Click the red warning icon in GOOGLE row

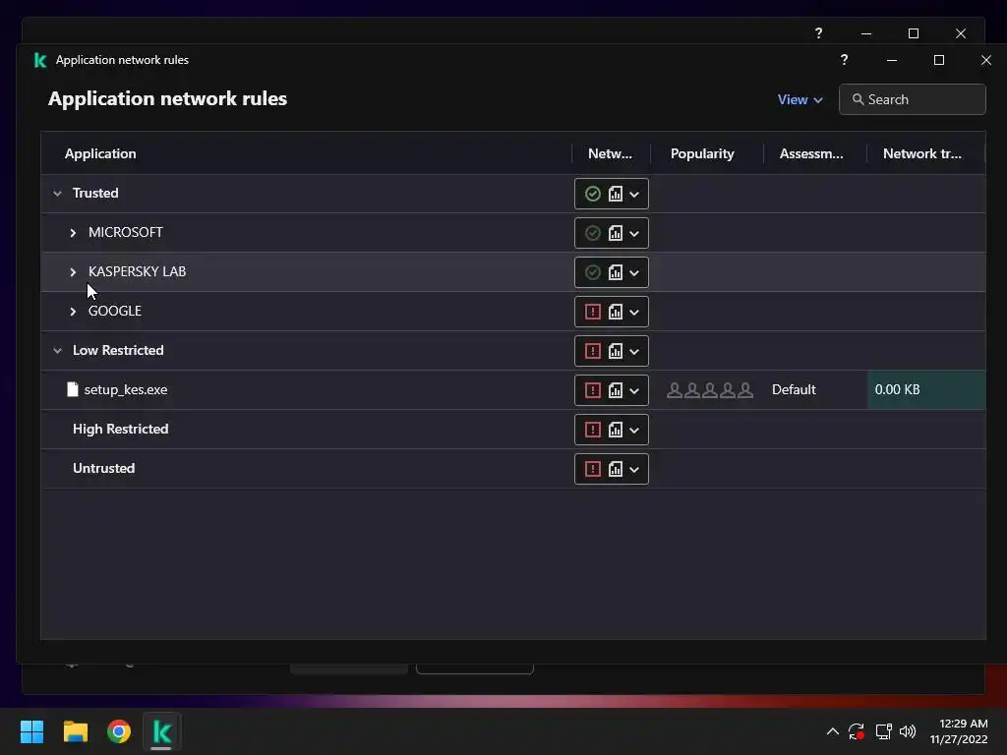coord(593,312)
